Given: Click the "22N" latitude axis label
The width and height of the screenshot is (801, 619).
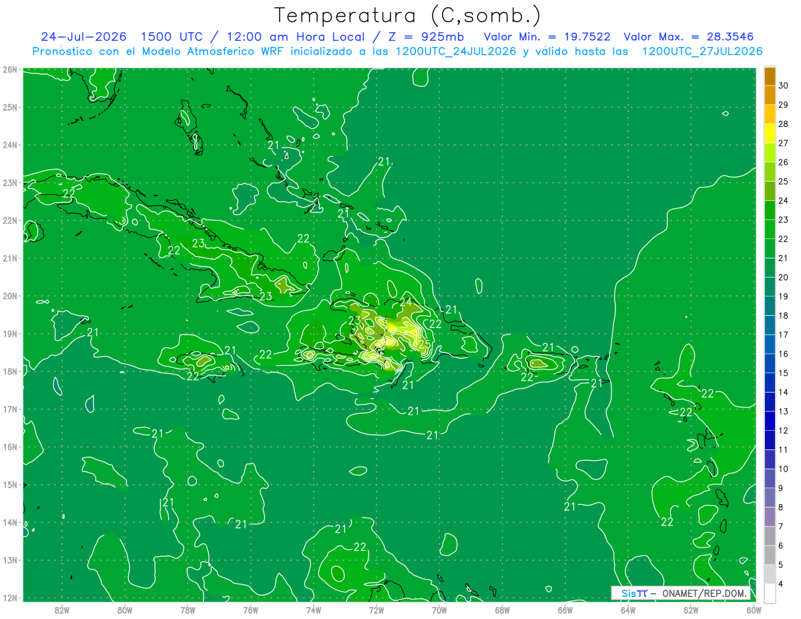Looking at the screenshot, I should [9, 220].
